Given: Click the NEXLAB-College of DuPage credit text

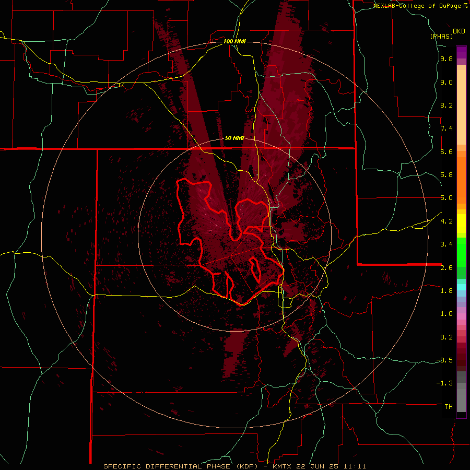Looking at the screenshot, I should click(417, 6).
